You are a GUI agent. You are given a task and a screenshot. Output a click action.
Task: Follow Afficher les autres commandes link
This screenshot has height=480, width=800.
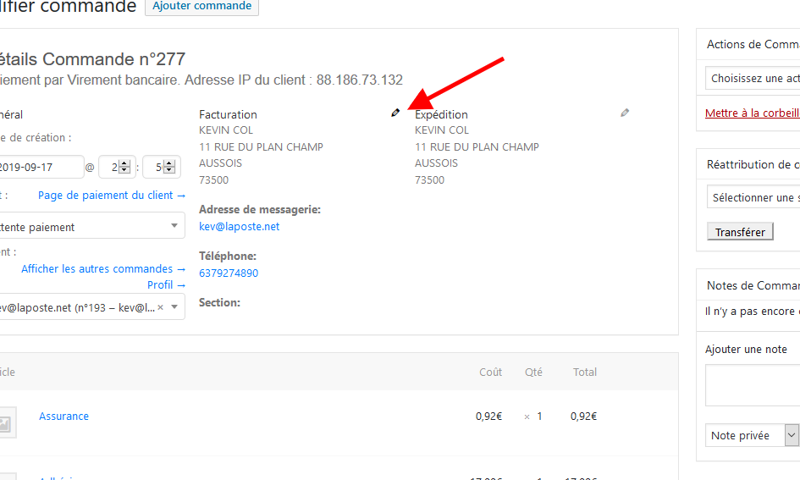click(102, 268)
